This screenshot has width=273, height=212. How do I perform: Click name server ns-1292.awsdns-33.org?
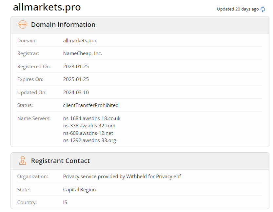tap(89, 140)
